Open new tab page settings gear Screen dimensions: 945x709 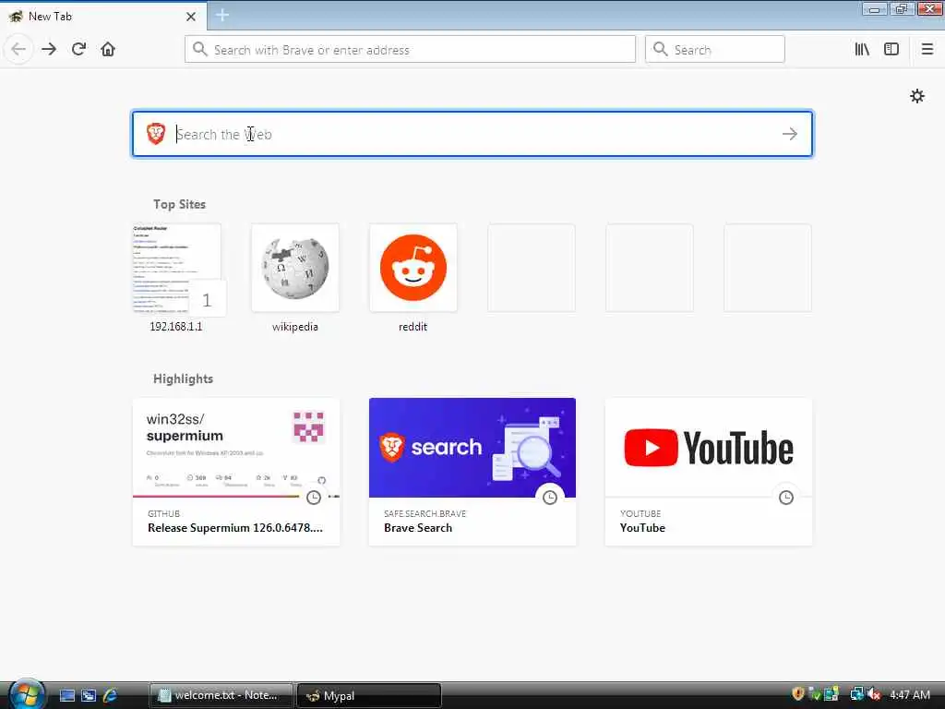click(916, 96)
